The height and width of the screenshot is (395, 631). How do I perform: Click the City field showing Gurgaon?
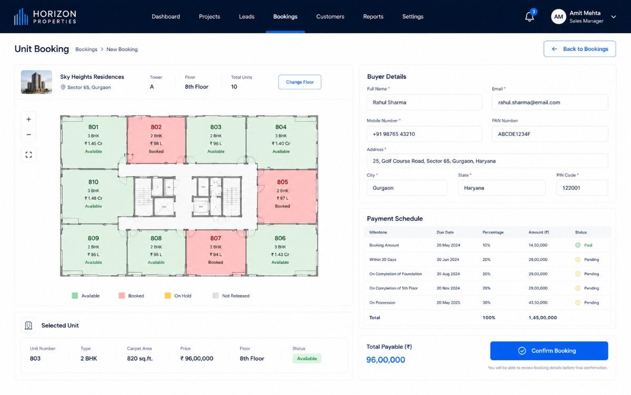click(407, 188)
